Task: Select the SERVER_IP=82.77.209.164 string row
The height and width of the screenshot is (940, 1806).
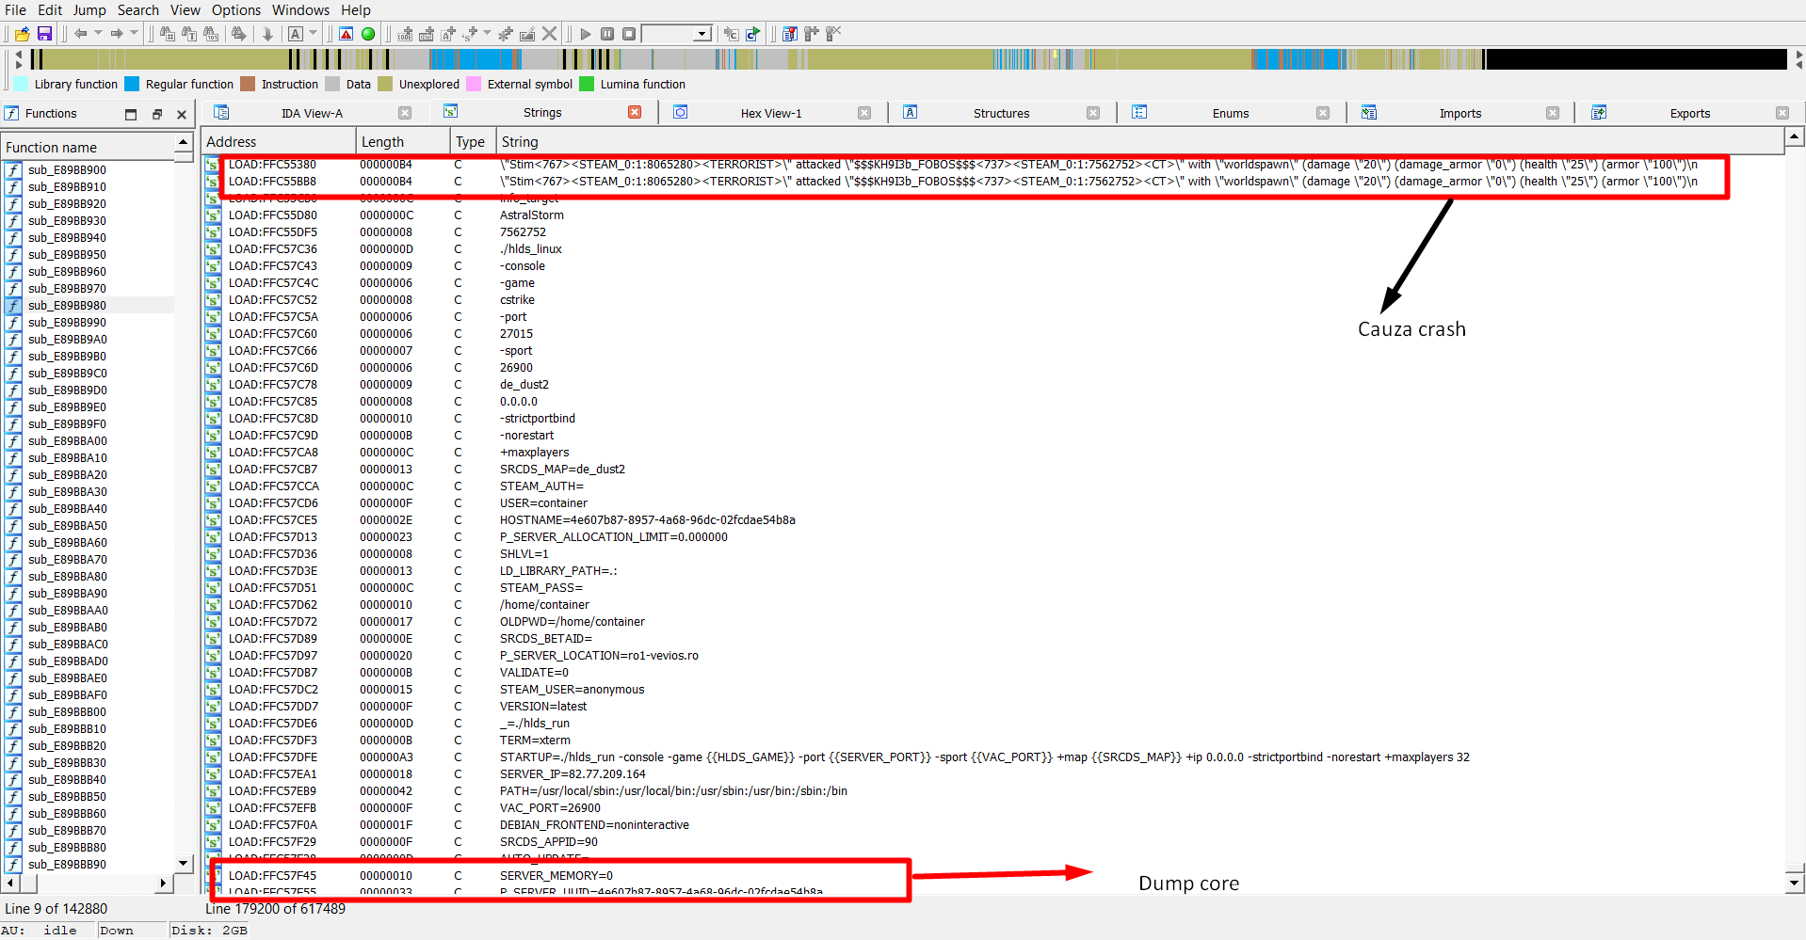Action: coord(572,774)
